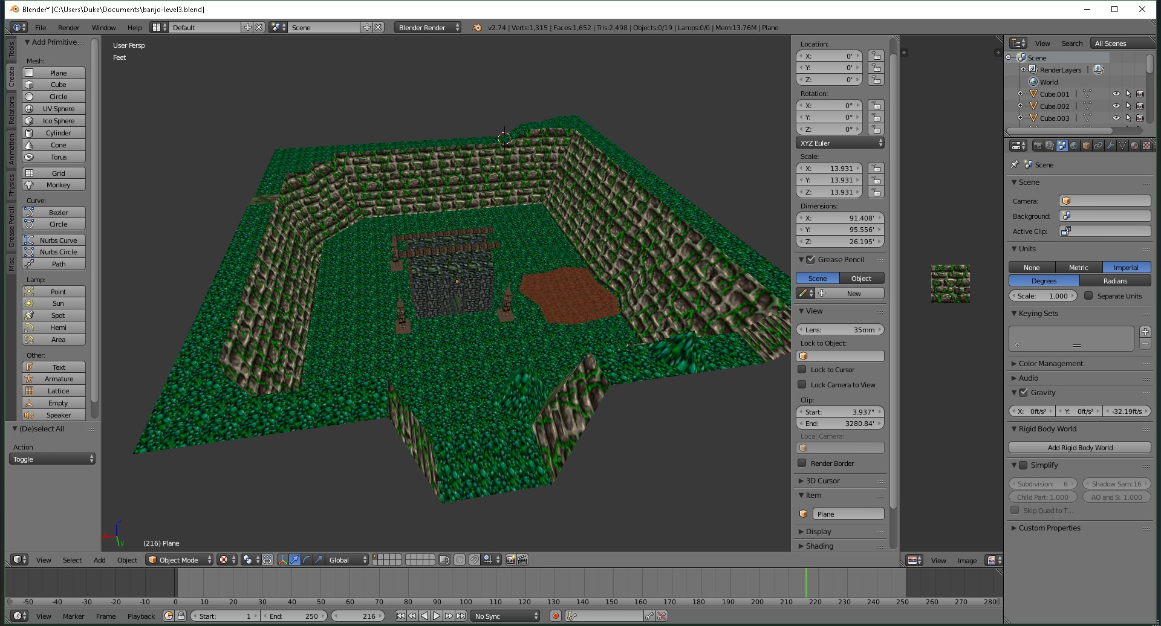The height and width of the screenshot is (626, 1161).
Task: Hide Cube.001 with its eye icon
Action: pyautogui.click(x=1116, y=94)
